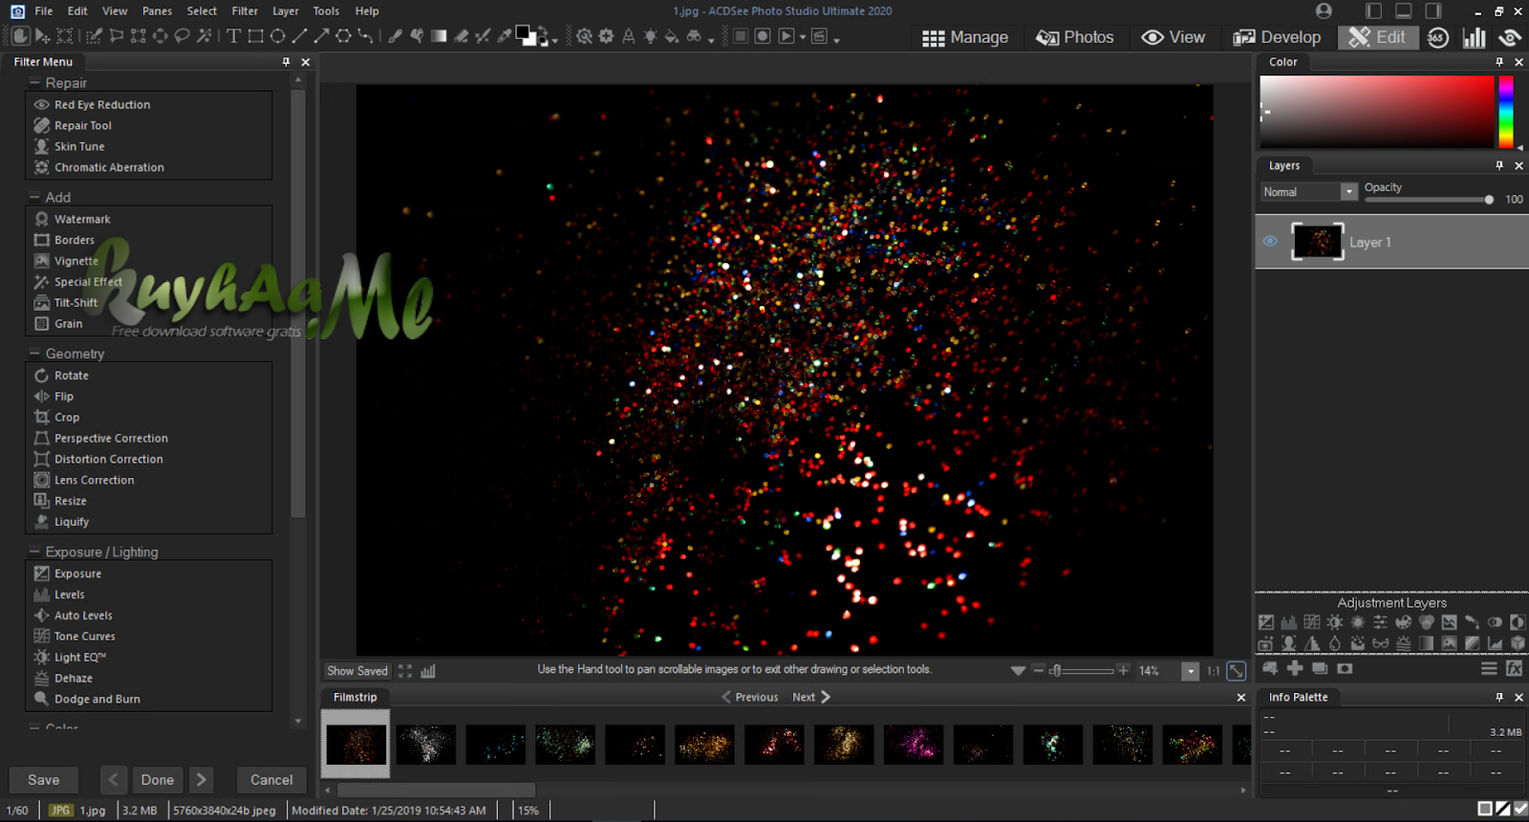Click the Cancel button

click(271, 780)
